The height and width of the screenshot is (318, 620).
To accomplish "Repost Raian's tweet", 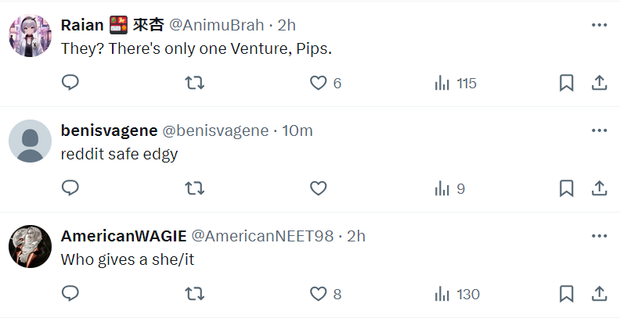I will tap(195, 84).
